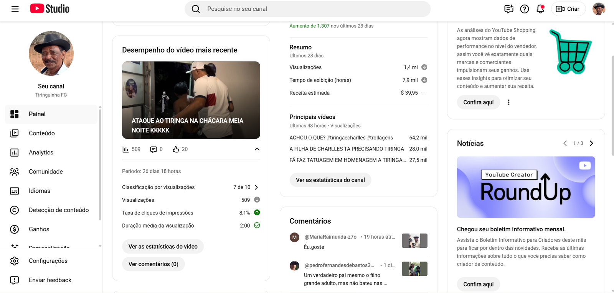
Task: Open account avatar menu in top right
Action: pyautogui.click(x=599, y=9)
